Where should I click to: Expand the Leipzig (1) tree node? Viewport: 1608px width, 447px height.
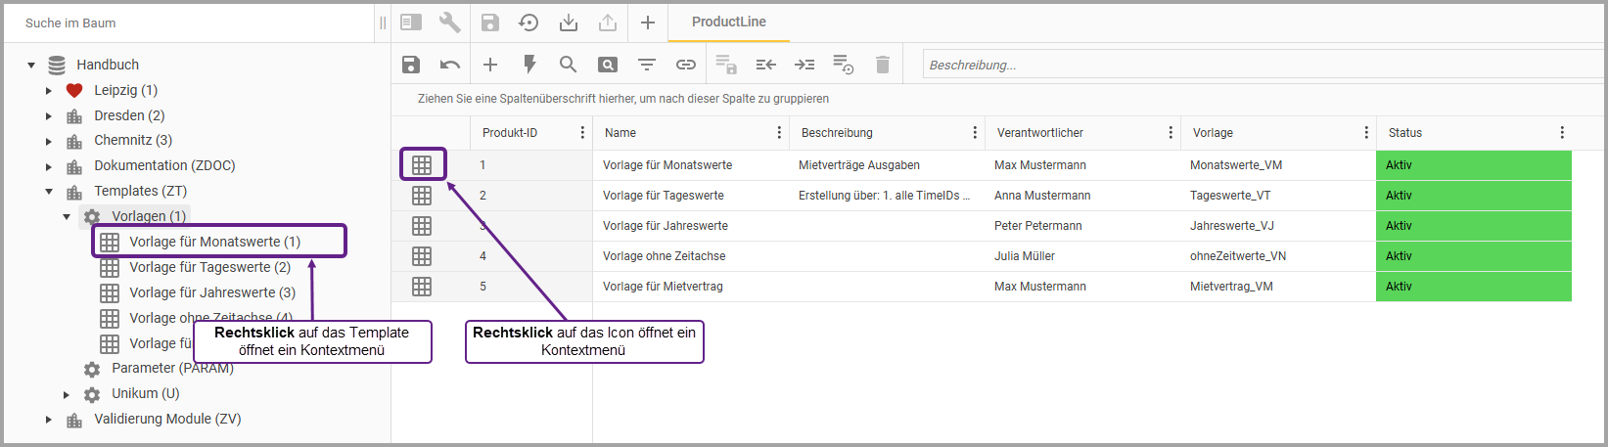click(49, 91)
